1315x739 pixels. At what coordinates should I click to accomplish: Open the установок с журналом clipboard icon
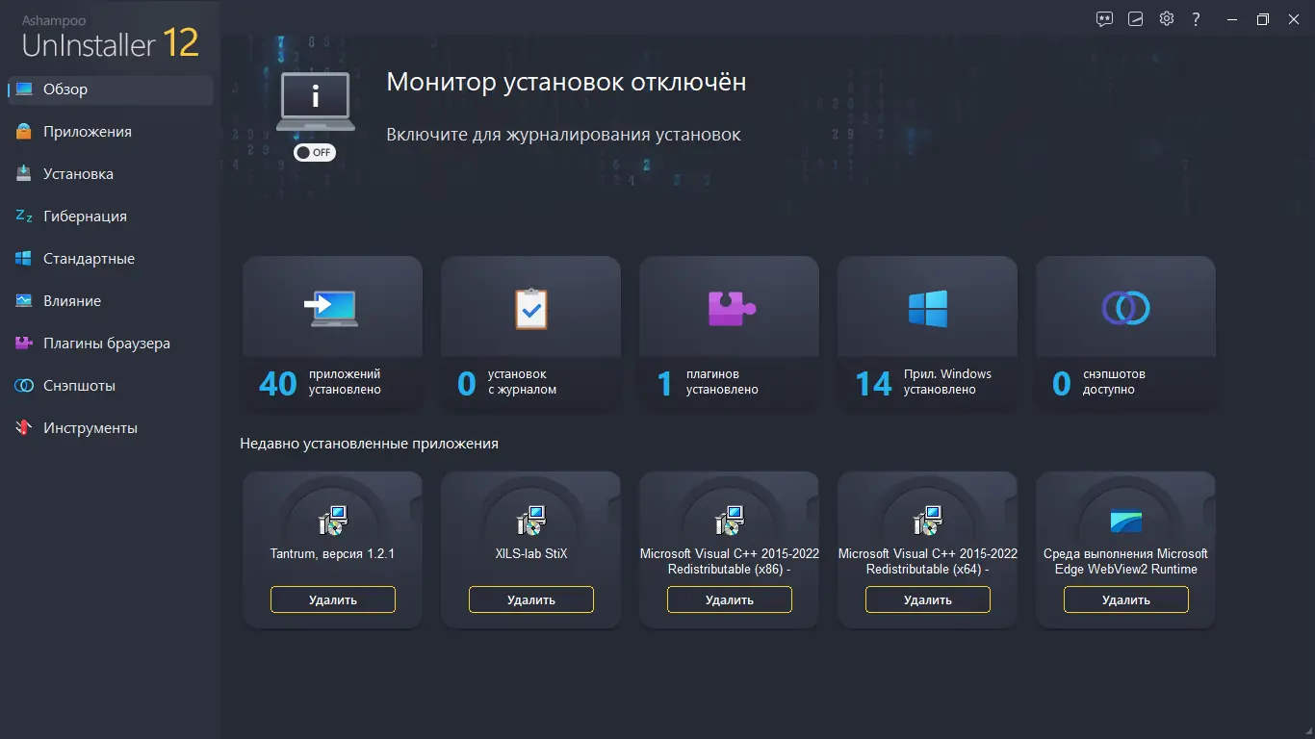tap(530, 309)
